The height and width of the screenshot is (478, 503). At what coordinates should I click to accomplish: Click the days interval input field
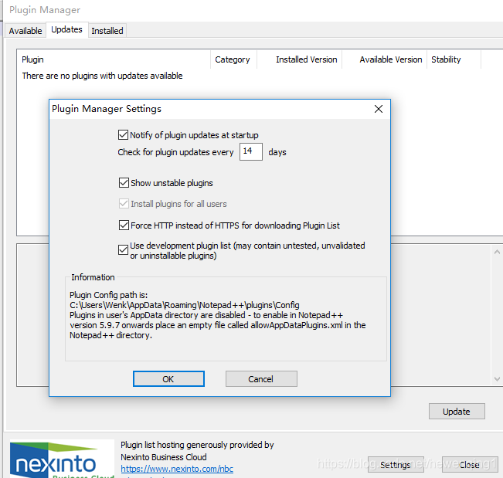pyautogui.click(x=251, y=151)
